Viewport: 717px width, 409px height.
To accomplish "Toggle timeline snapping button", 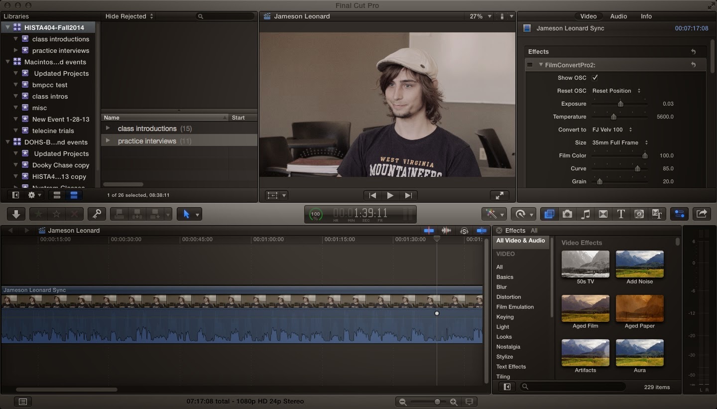I will (481, 231).
